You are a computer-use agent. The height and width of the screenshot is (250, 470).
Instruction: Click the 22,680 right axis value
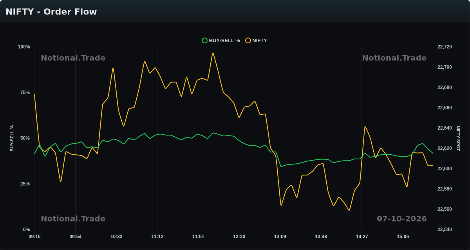pyautogui.click(x=445, y=87)
